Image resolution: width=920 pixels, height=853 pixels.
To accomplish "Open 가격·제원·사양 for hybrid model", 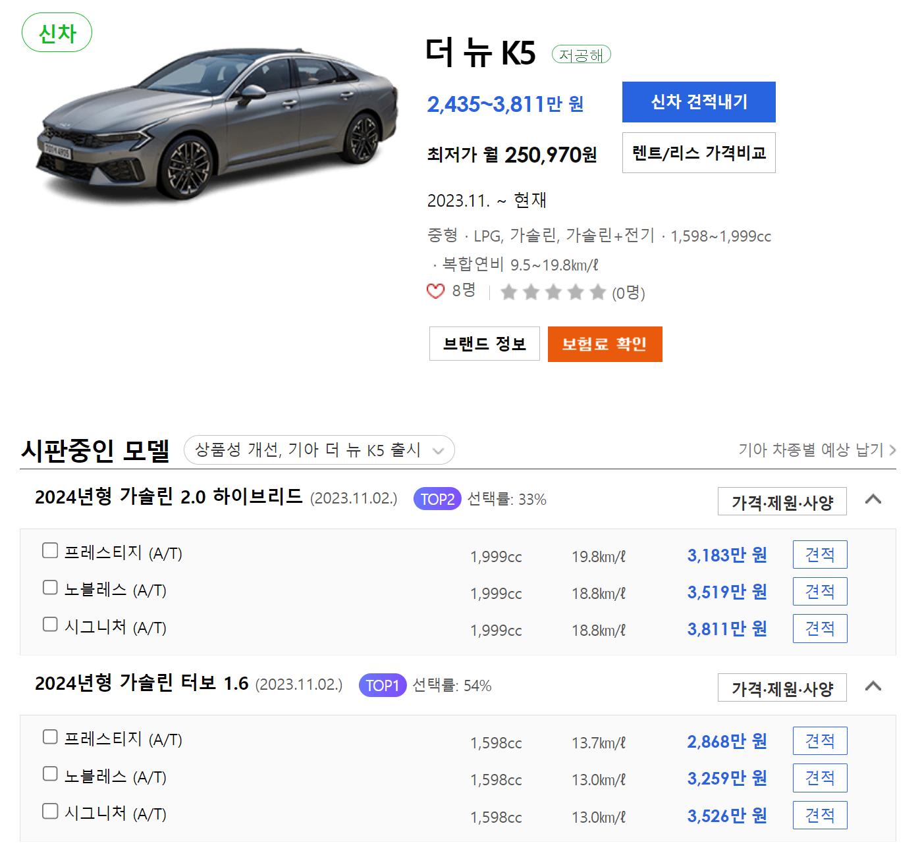I will [x=782, y=502].
